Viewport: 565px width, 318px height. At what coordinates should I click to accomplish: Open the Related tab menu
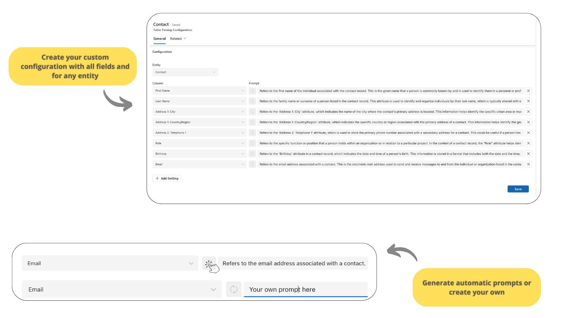[x=178, y=38]
